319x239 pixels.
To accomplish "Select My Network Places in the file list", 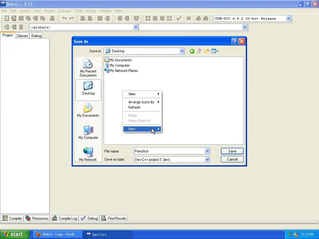I will pyautogui.click(x=121, y=71).
